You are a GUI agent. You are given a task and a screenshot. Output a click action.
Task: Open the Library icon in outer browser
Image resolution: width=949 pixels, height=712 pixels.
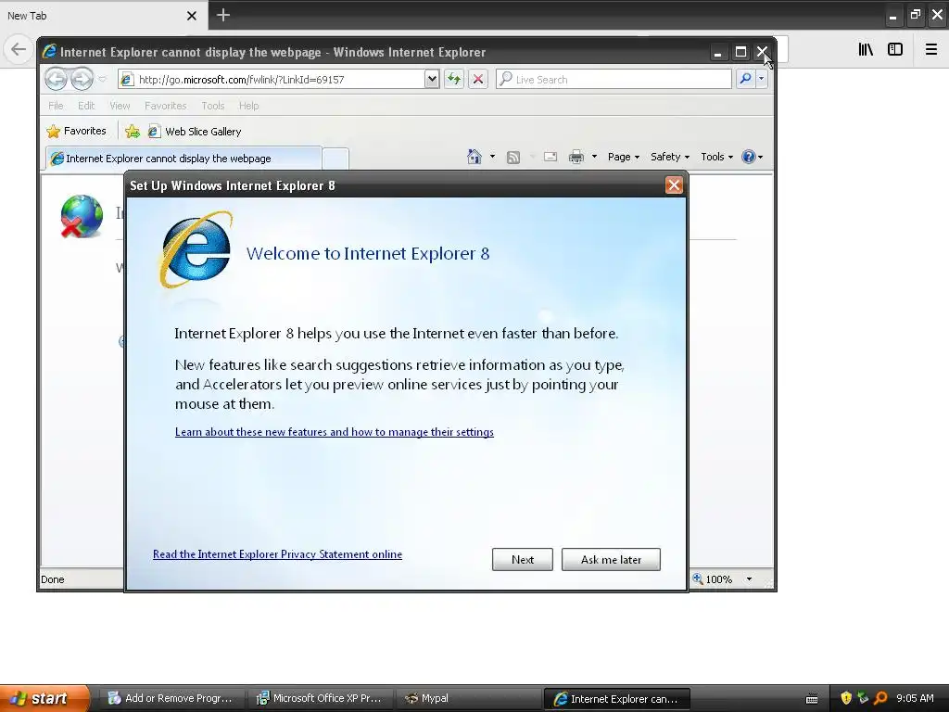(866, 50)
